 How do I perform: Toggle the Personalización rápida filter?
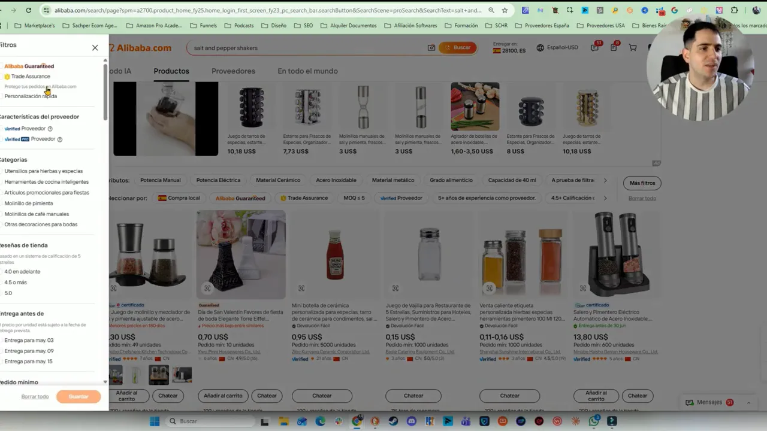[31, 96]
